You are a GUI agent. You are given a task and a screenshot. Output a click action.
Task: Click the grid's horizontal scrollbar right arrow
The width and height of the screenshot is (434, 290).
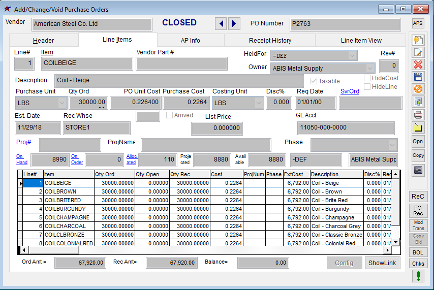(388, 250)
